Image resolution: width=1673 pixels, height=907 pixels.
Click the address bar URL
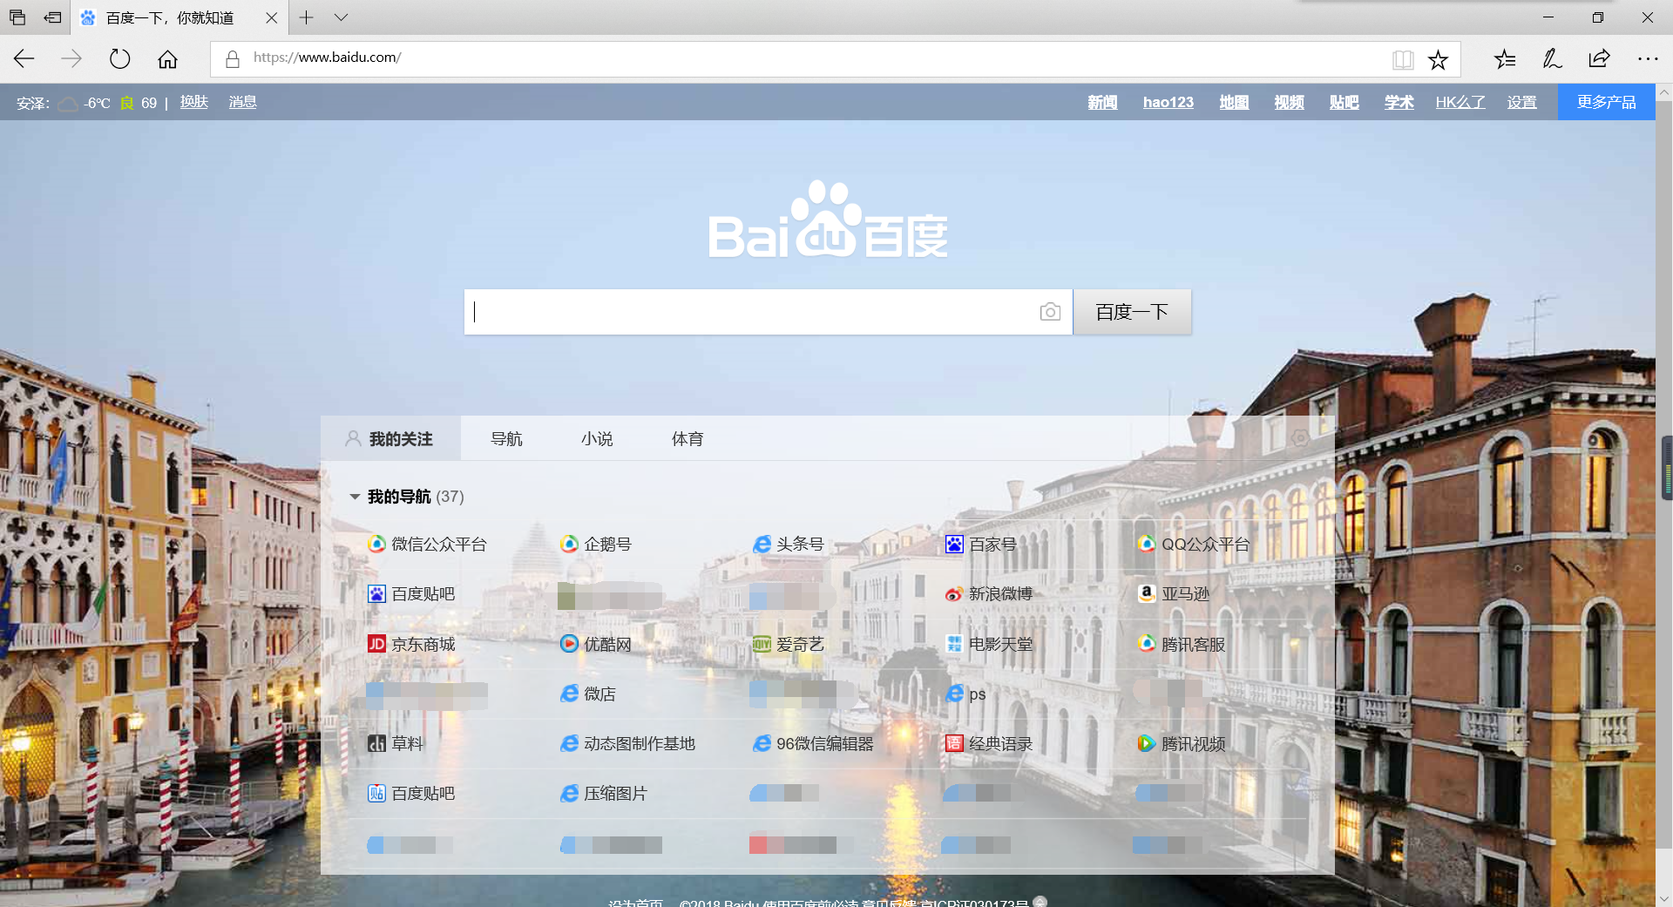328,58
